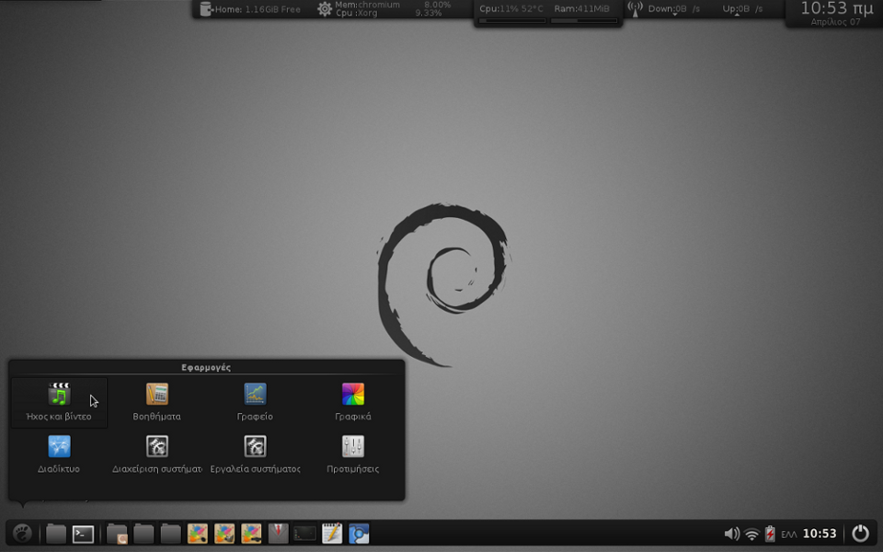Open the Εργαλεία συστήματος category
883x552 pixels.
pos(255,454)
